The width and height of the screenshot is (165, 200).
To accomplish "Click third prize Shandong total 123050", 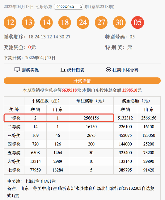I will 149,135.
